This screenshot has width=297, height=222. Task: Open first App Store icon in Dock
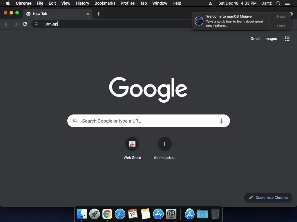click(158, 214)
